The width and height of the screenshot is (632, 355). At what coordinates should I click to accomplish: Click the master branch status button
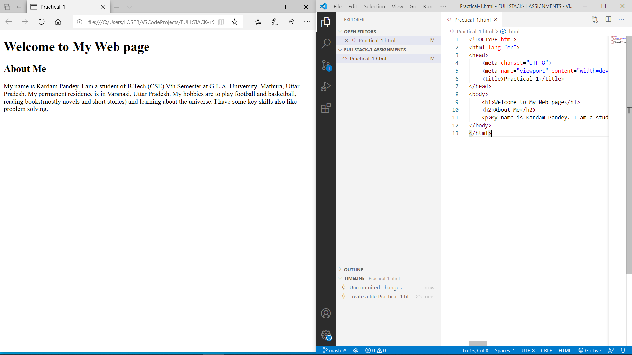pos(334,350)
